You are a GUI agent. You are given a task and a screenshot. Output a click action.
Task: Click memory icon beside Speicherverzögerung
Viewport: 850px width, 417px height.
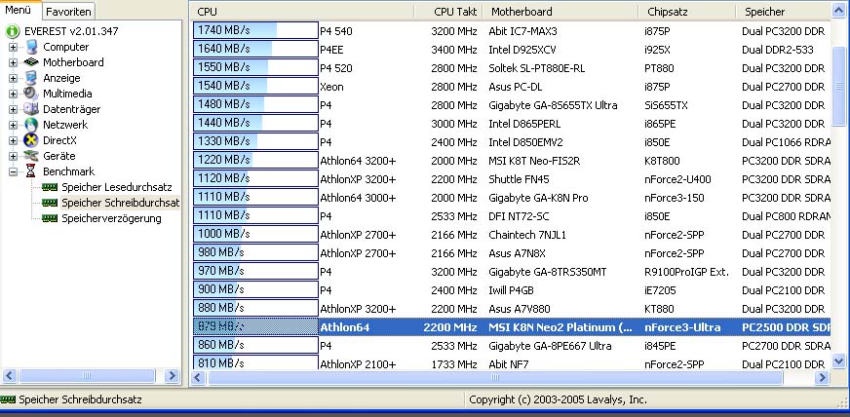(x=50, y=218)
